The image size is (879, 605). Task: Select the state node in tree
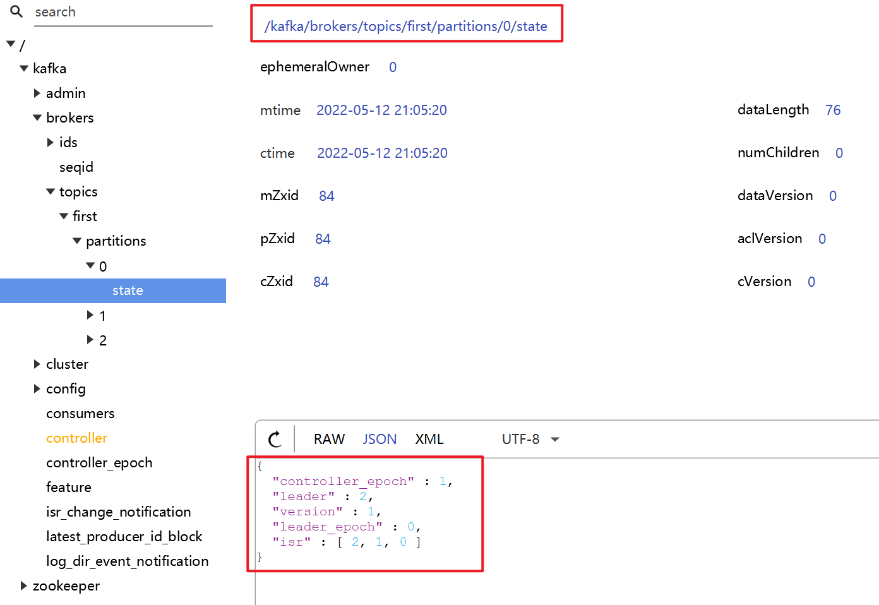coord(128,291)
